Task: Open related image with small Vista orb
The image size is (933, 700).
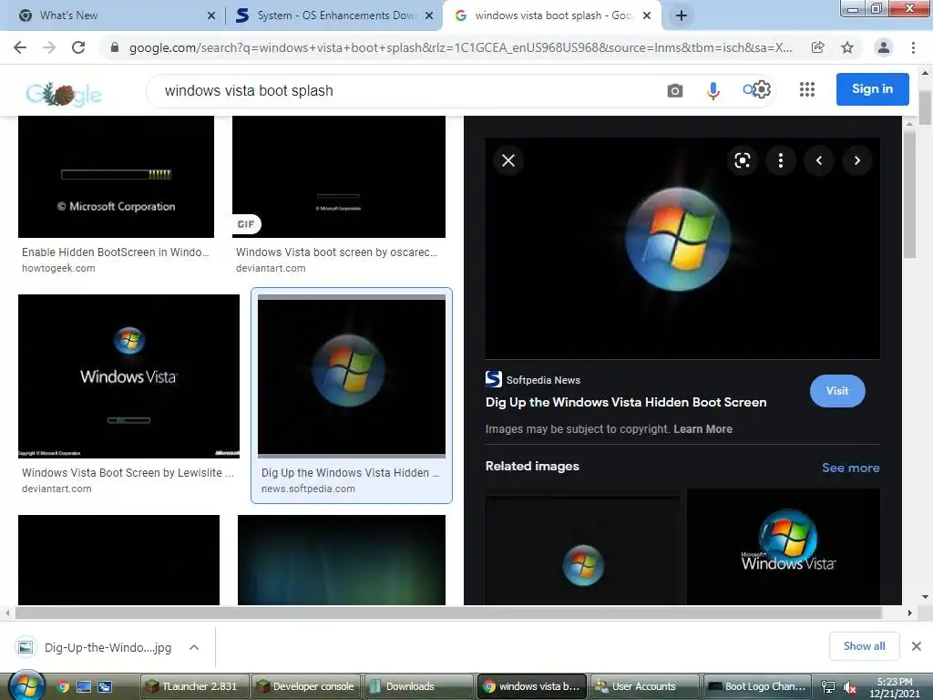Action: click(582, 551)
